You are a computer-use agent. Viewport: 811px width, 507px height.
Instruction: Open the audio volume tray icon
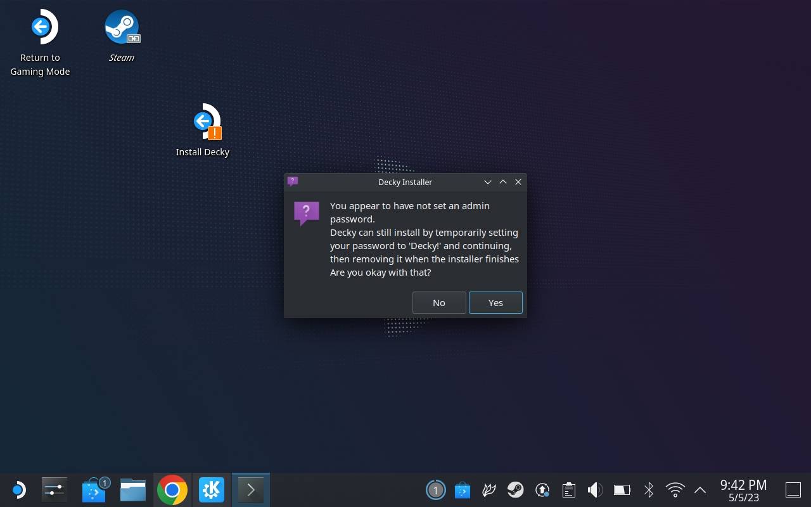coord(595,490)
